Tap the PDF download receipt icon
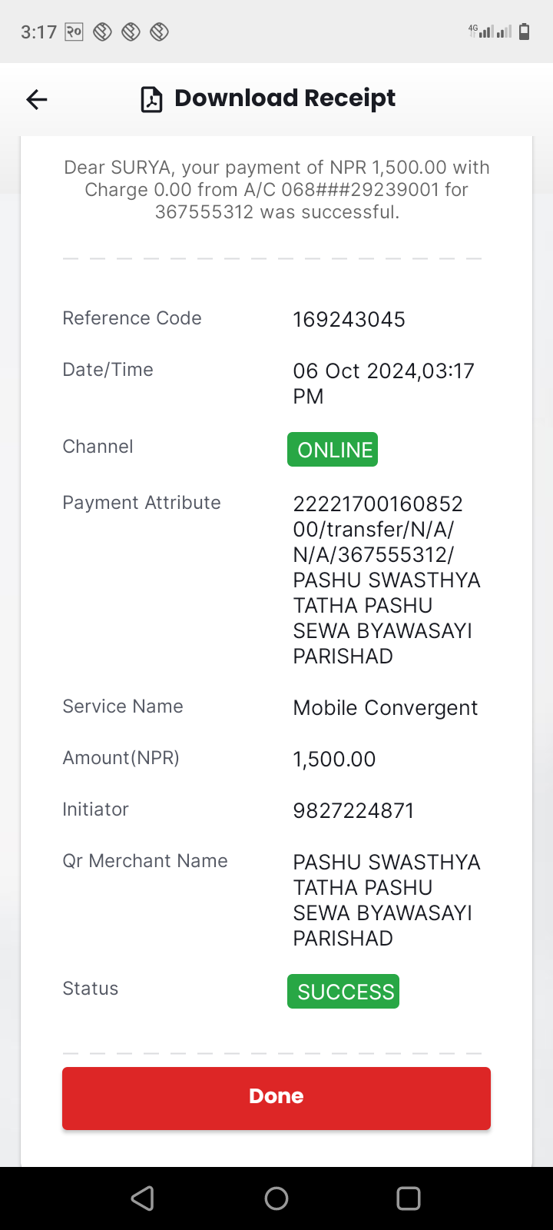553x1230 pixels. click(151, 100)
